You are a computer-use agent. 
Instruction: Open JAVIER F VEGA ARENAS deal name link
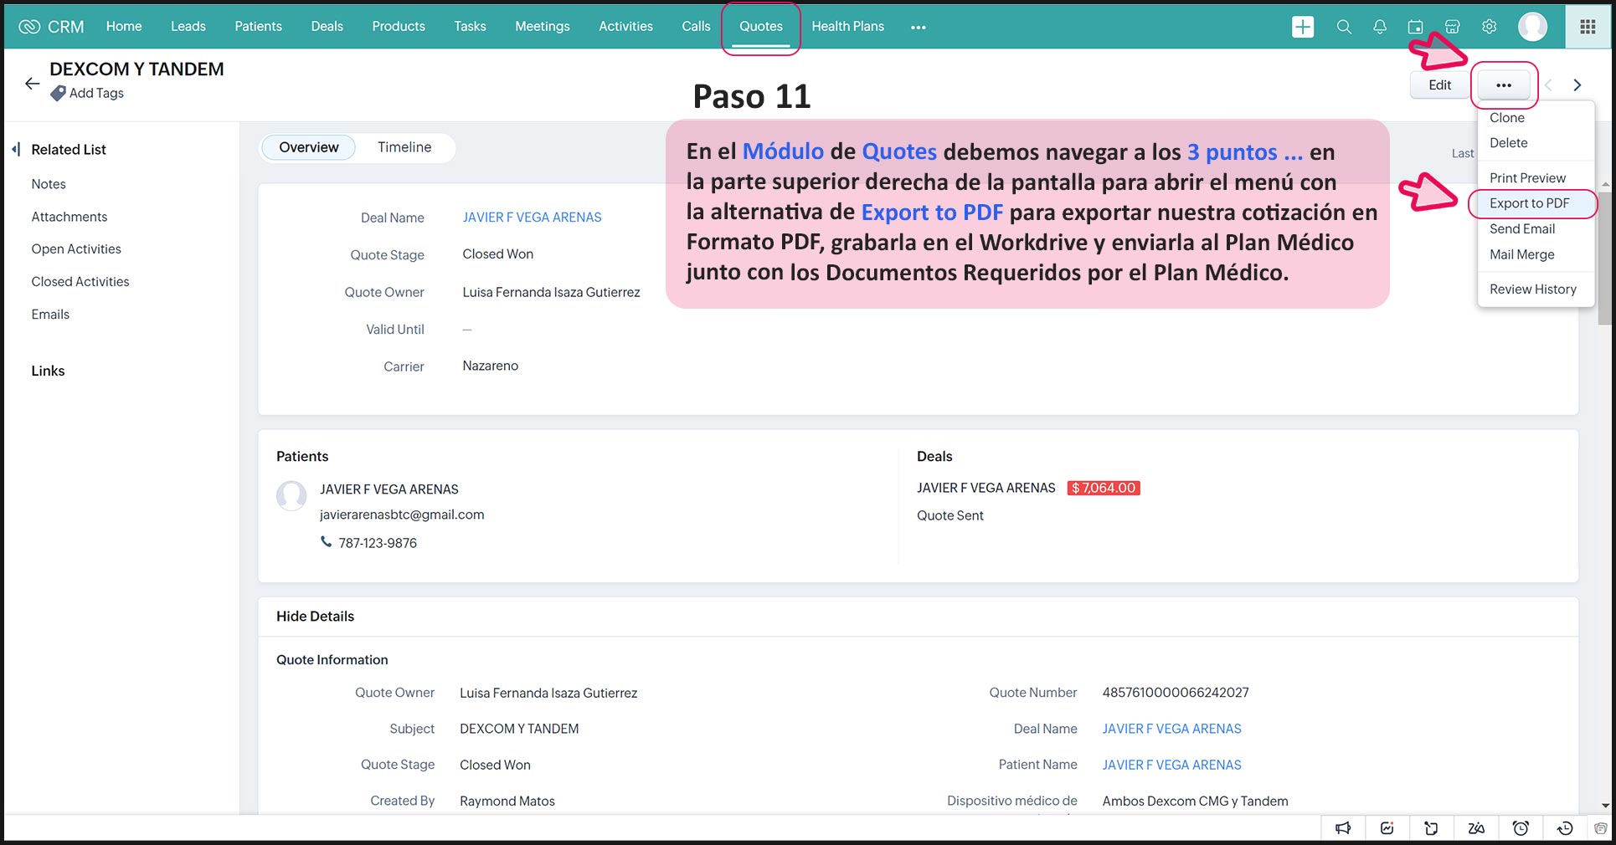tap(532, 218)
